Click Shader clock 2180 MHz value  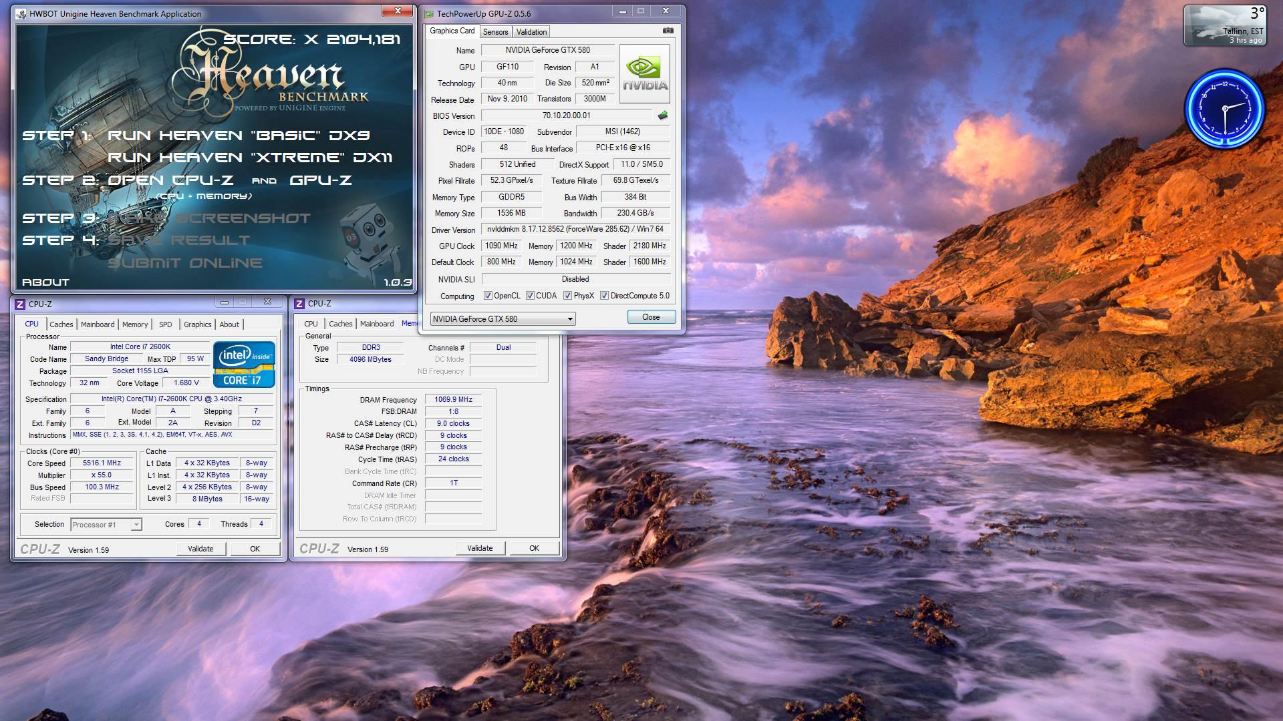point(650,246)
